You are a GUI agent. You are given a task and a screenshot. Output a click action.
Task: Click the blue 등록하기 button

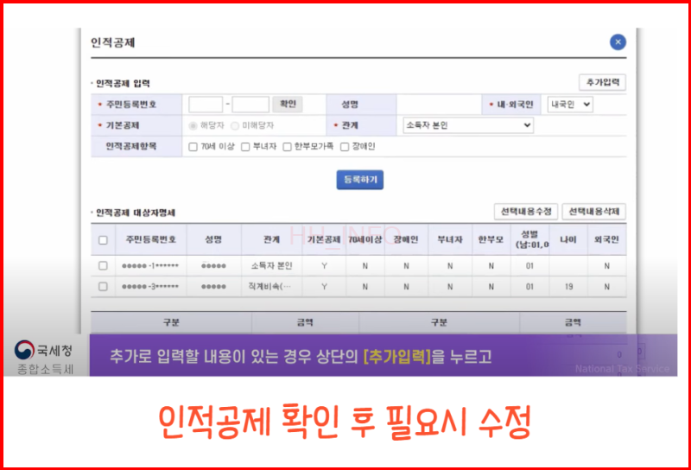[x=359, y=180]
